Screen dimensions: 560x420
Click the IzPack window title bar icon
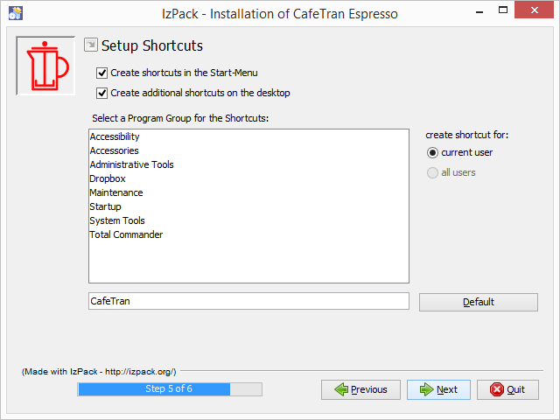(15, 12)
